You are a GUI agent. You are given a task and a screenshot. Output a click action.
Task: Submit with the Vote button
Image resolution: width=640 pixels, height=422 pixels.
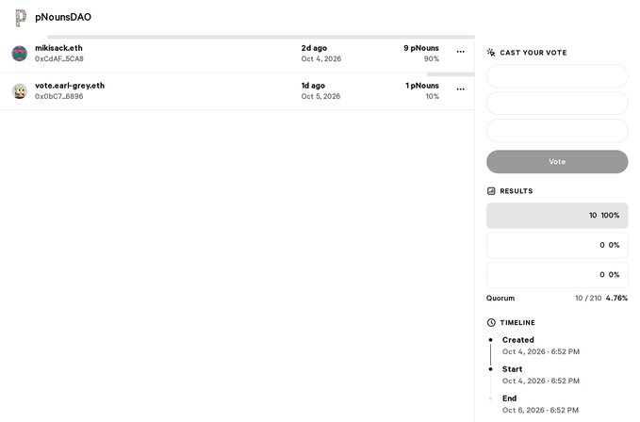tap(557, 162)
